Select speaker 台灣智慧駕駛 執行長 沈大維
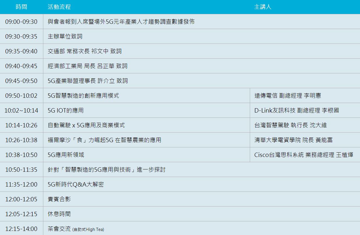This screenshot has height=235, width=360. coord(291,125)
